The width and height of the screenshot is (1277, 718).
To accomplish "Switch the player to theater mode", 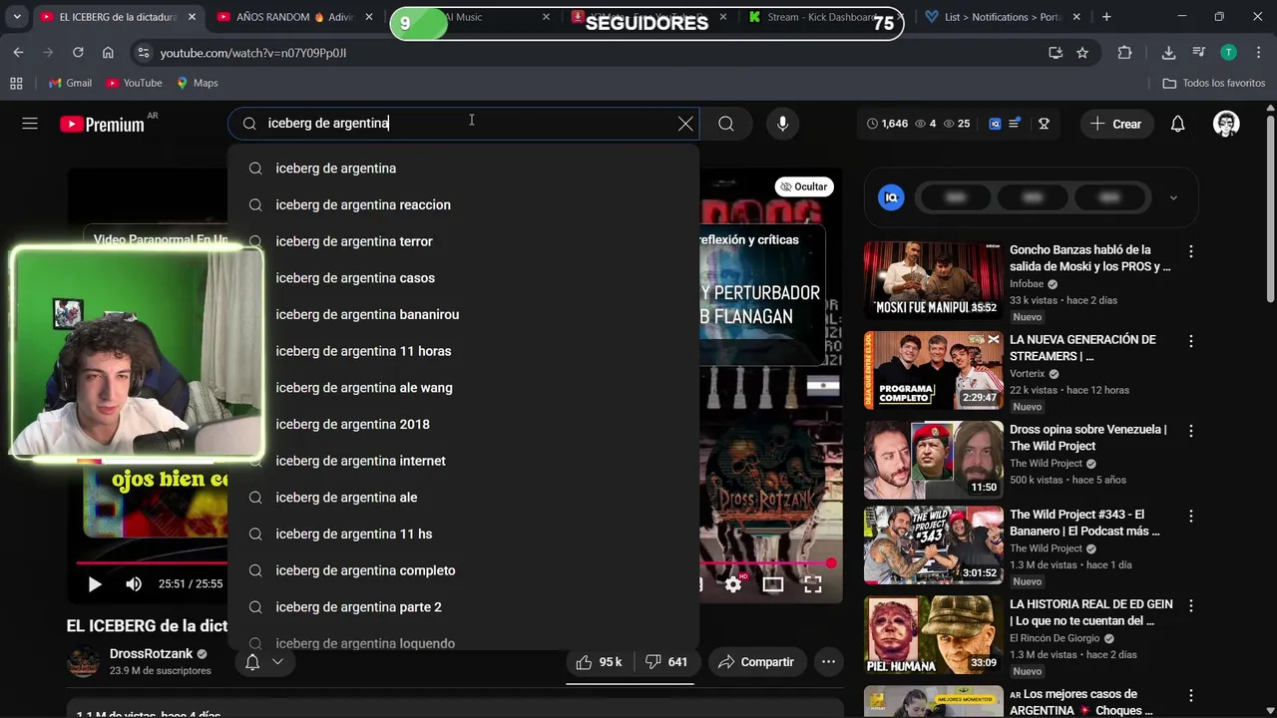I will click(773, 584).
